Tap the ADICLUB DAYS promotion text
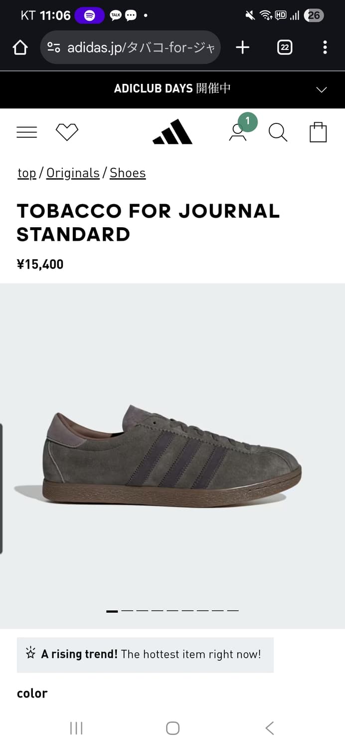 coord(172,88)
